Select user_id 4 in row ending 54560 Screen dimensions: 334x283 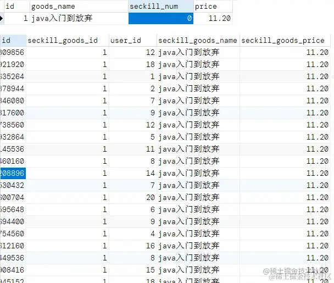tap(133, 234)
